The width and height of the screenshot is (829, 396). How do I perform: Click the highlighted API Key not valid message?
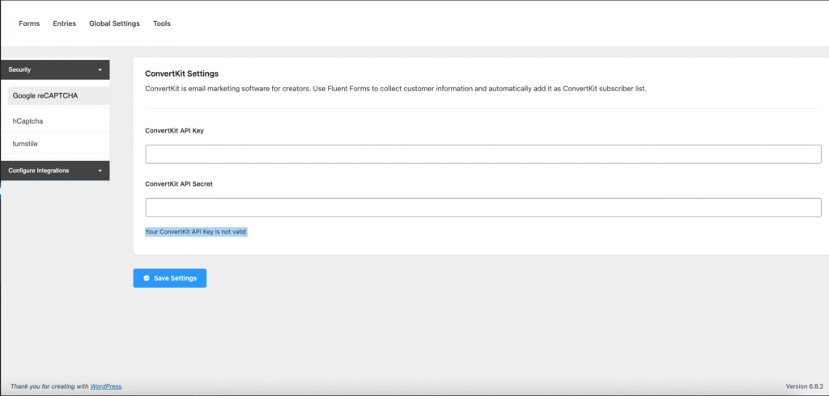pyautogui.click(x=195, y=232)
